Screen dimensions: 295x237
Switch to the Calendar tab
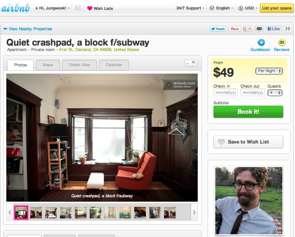[114, 65]
